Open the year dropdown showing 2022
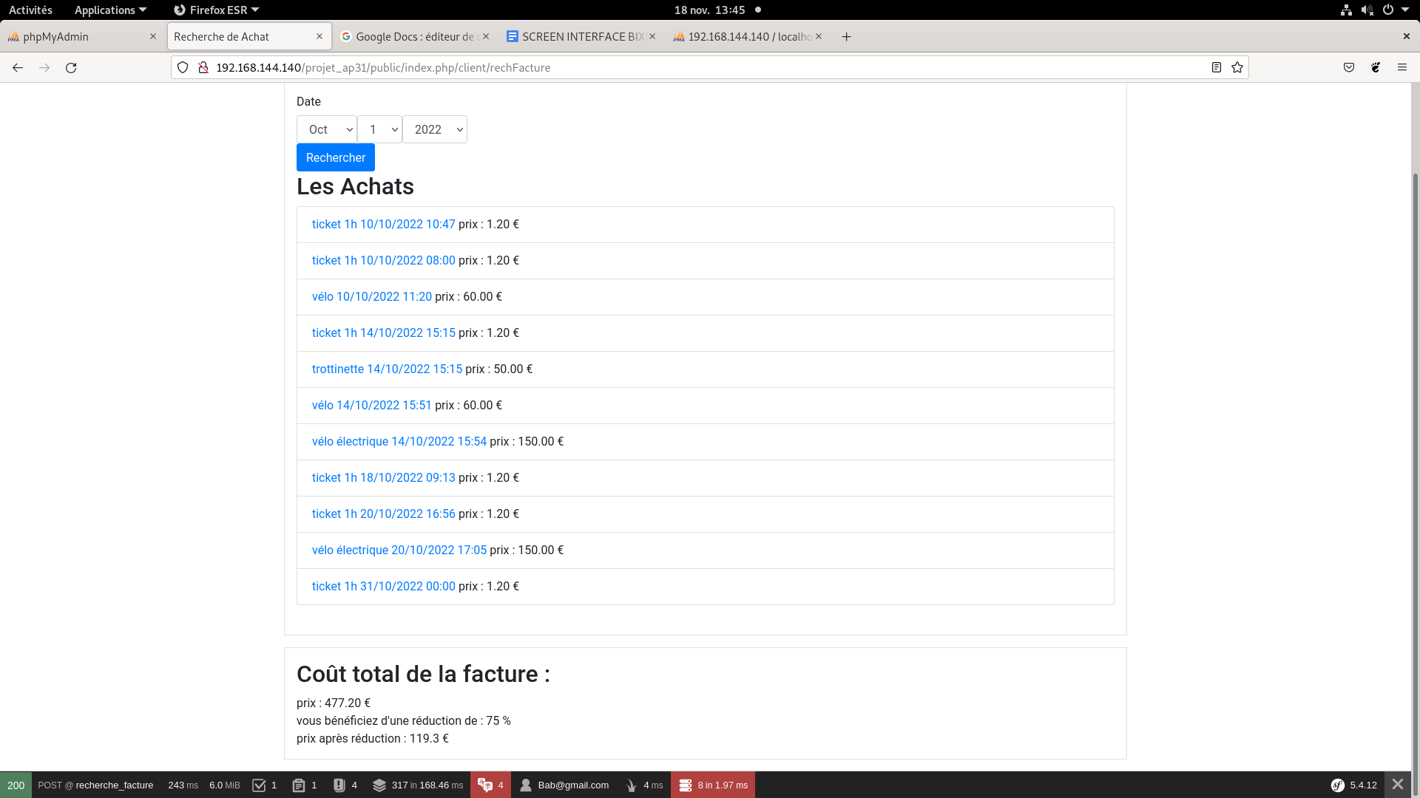 click(x=435, y=129)
